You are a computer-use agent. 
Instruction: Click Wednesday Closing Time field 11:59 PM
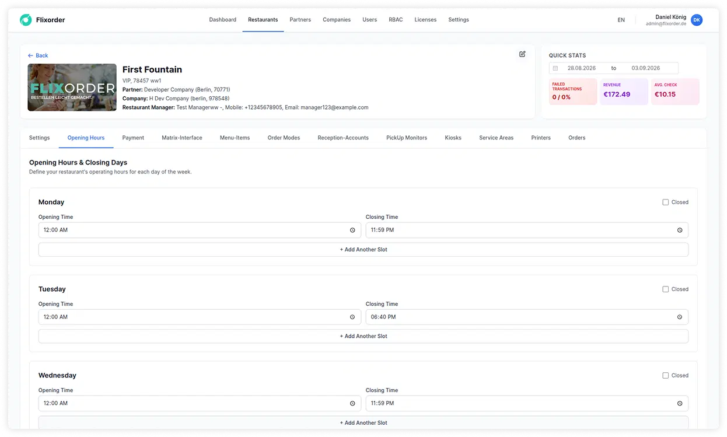[x=527, y=404]
